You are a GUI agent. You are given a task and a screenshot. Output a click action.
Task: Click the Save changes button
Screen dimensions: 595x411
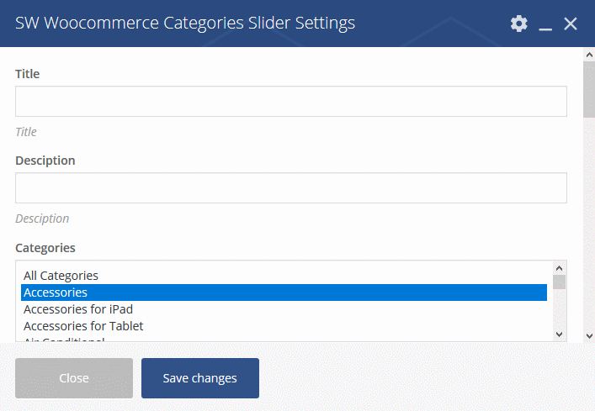[x=200, y=378]
